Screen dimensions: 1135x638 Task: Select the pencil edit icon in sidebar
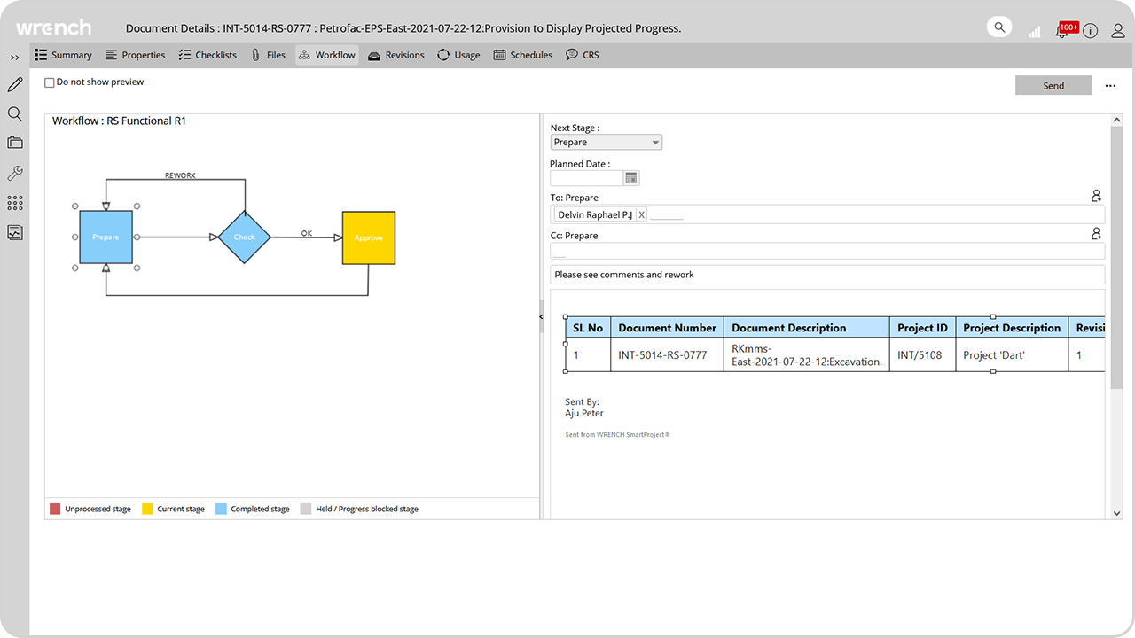[x=15, y=85]
